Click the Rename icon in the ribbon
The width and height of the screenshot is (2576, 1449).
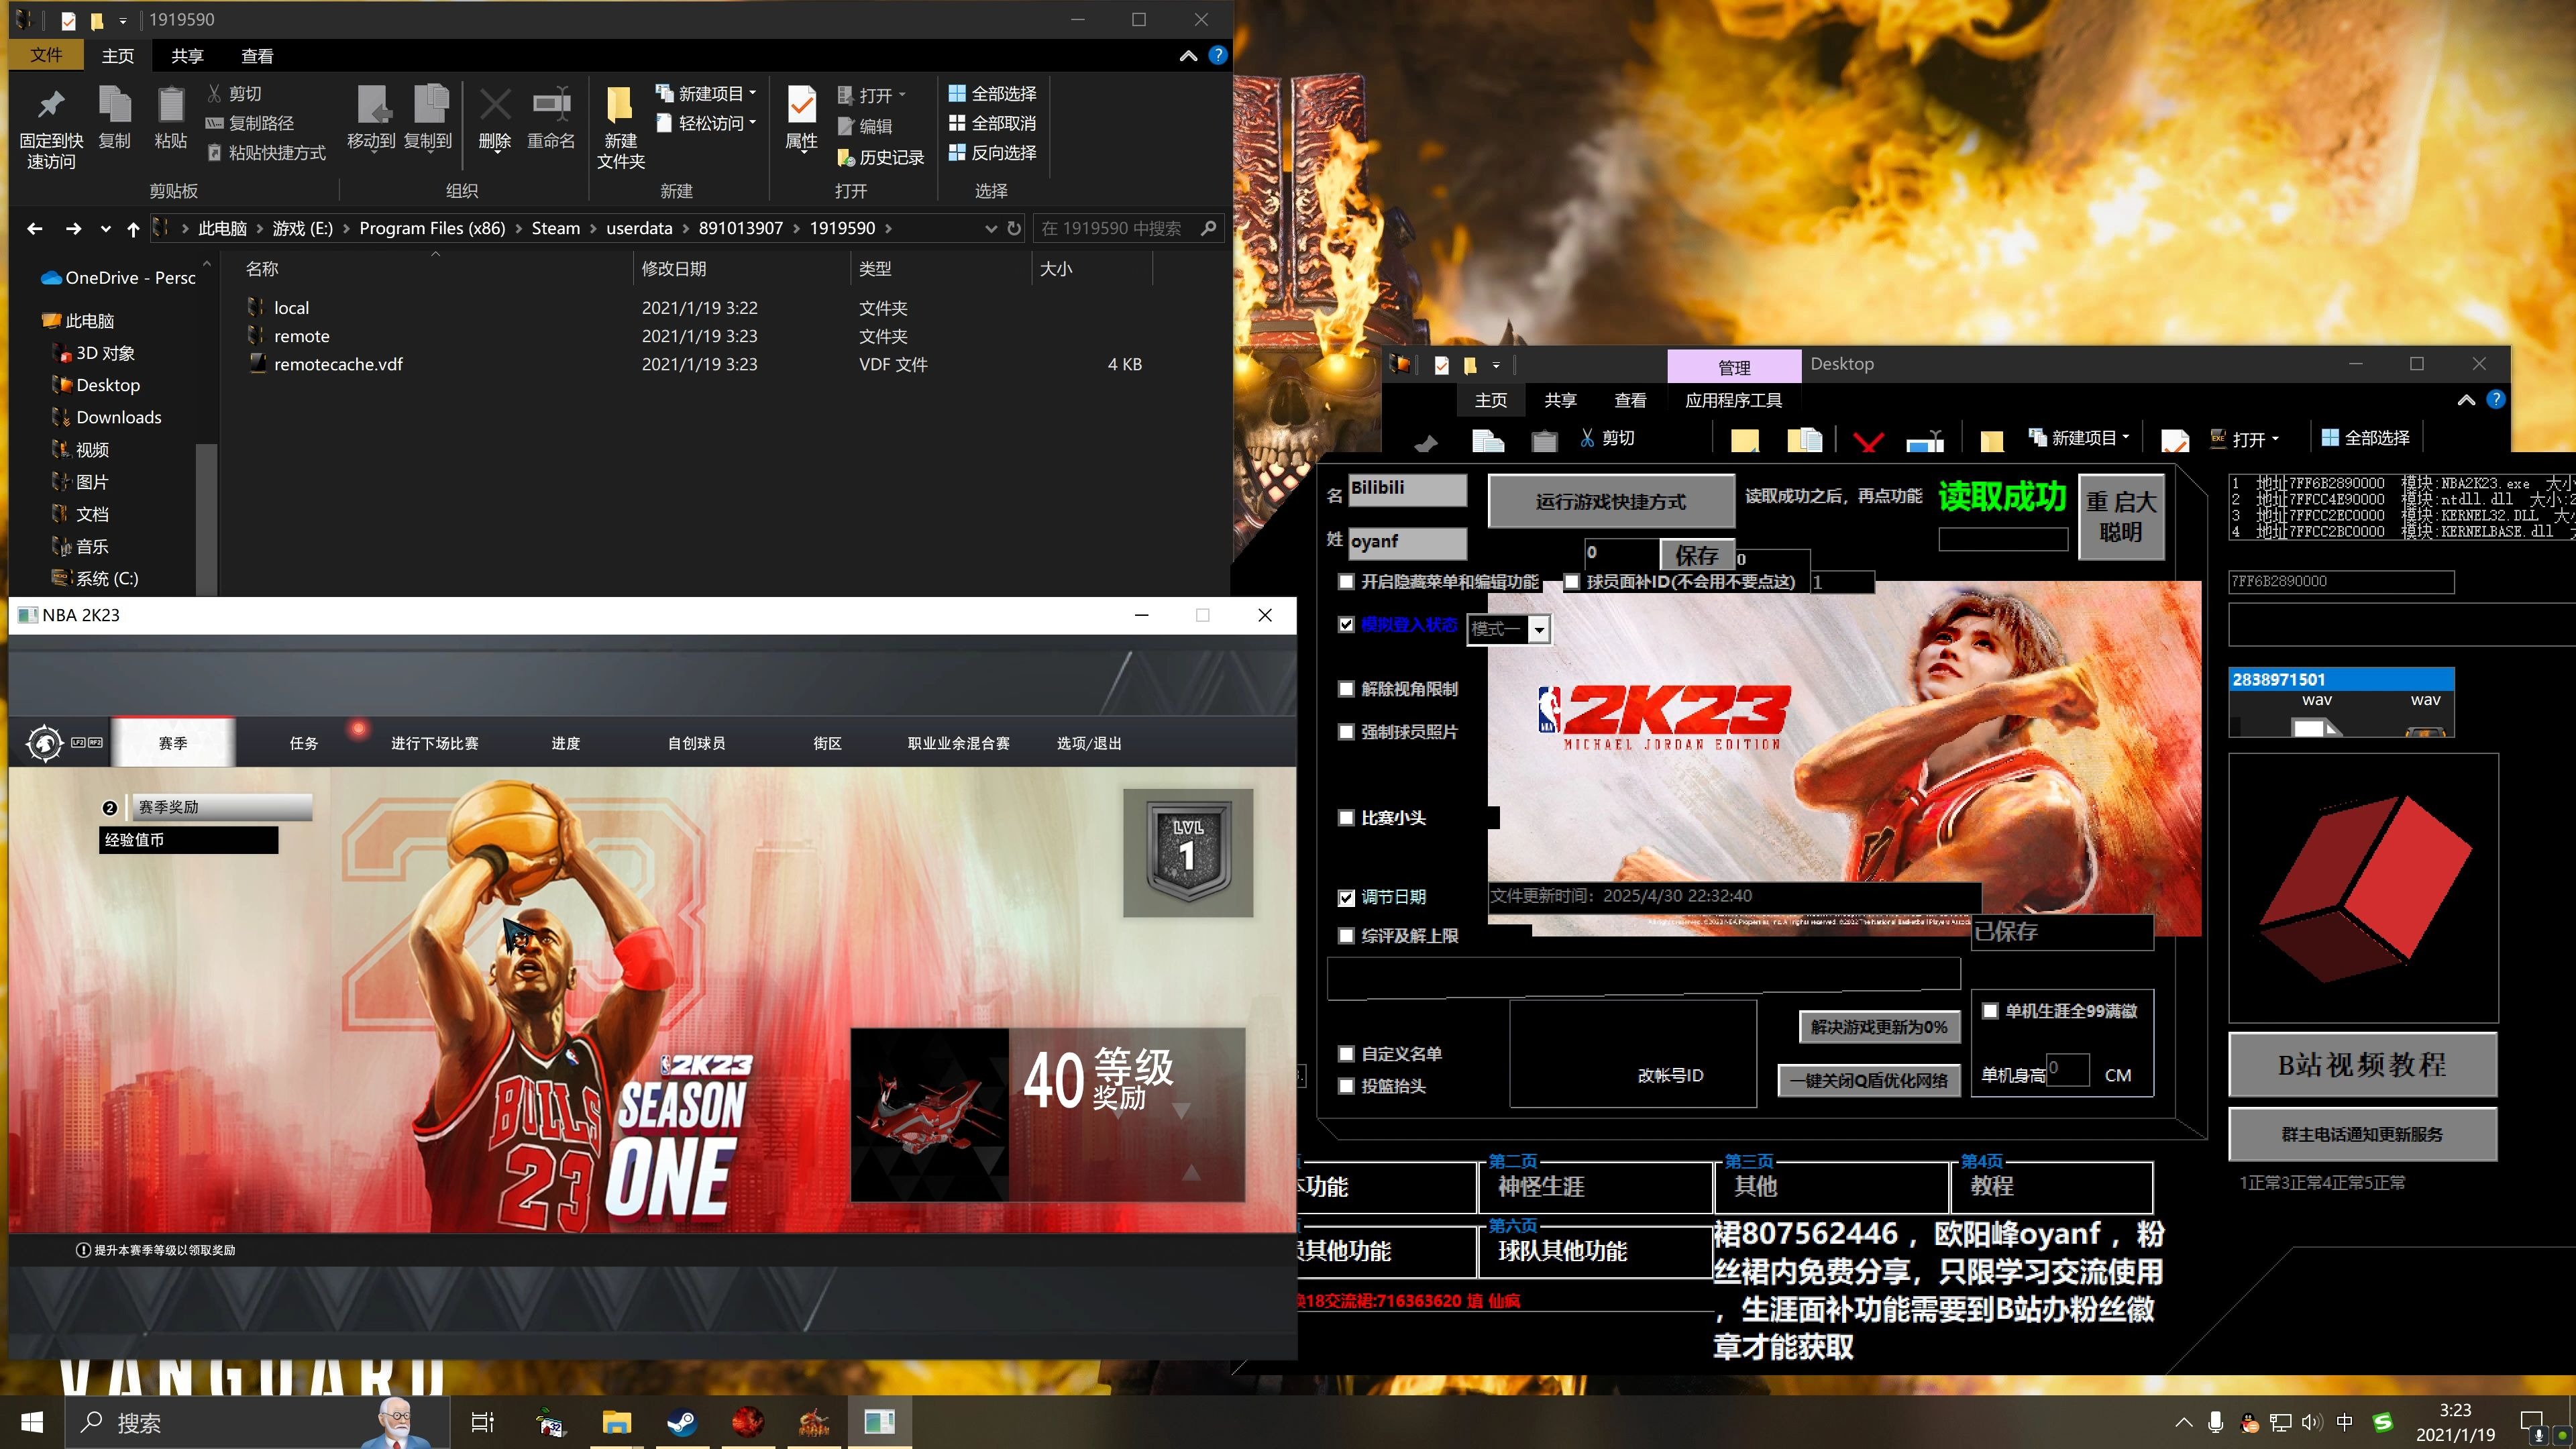click(x=551, y=104)
